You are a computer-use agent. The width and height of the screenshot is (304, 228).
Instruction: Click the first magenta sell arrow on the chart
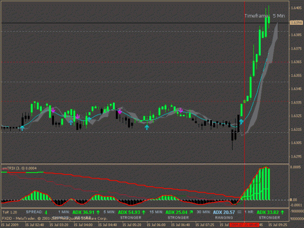[x=53, y=110]
